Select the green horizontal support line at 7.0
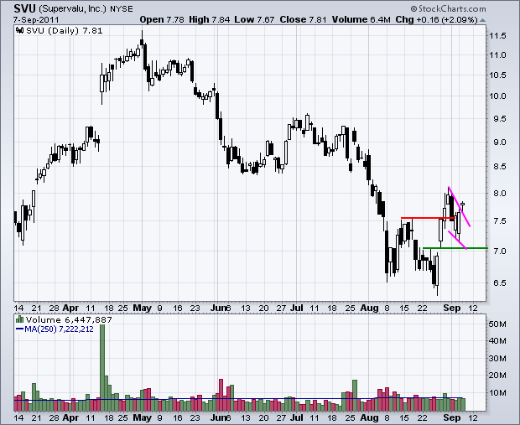This screenshot has width=520, height=425. coord(455,248)
